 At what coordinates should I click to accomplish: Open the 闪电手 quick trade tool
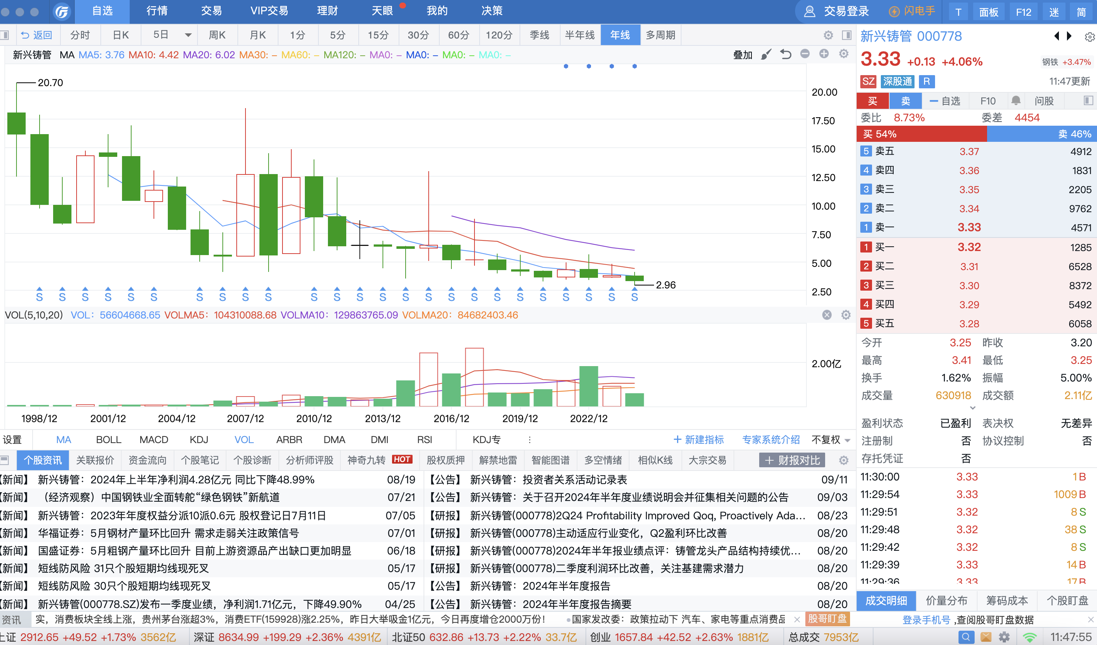[x=912, y=11]
